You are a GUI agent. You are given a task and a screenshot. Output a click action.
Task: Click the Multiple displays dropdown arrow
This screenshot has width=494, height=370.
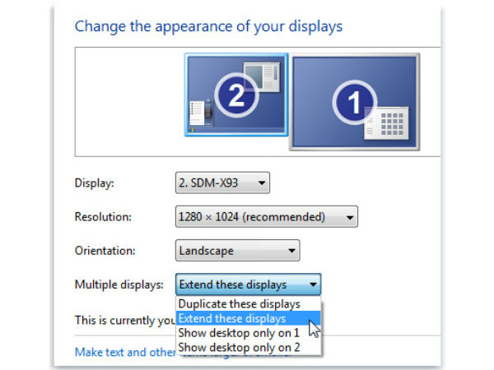click(x=313, y=285)
